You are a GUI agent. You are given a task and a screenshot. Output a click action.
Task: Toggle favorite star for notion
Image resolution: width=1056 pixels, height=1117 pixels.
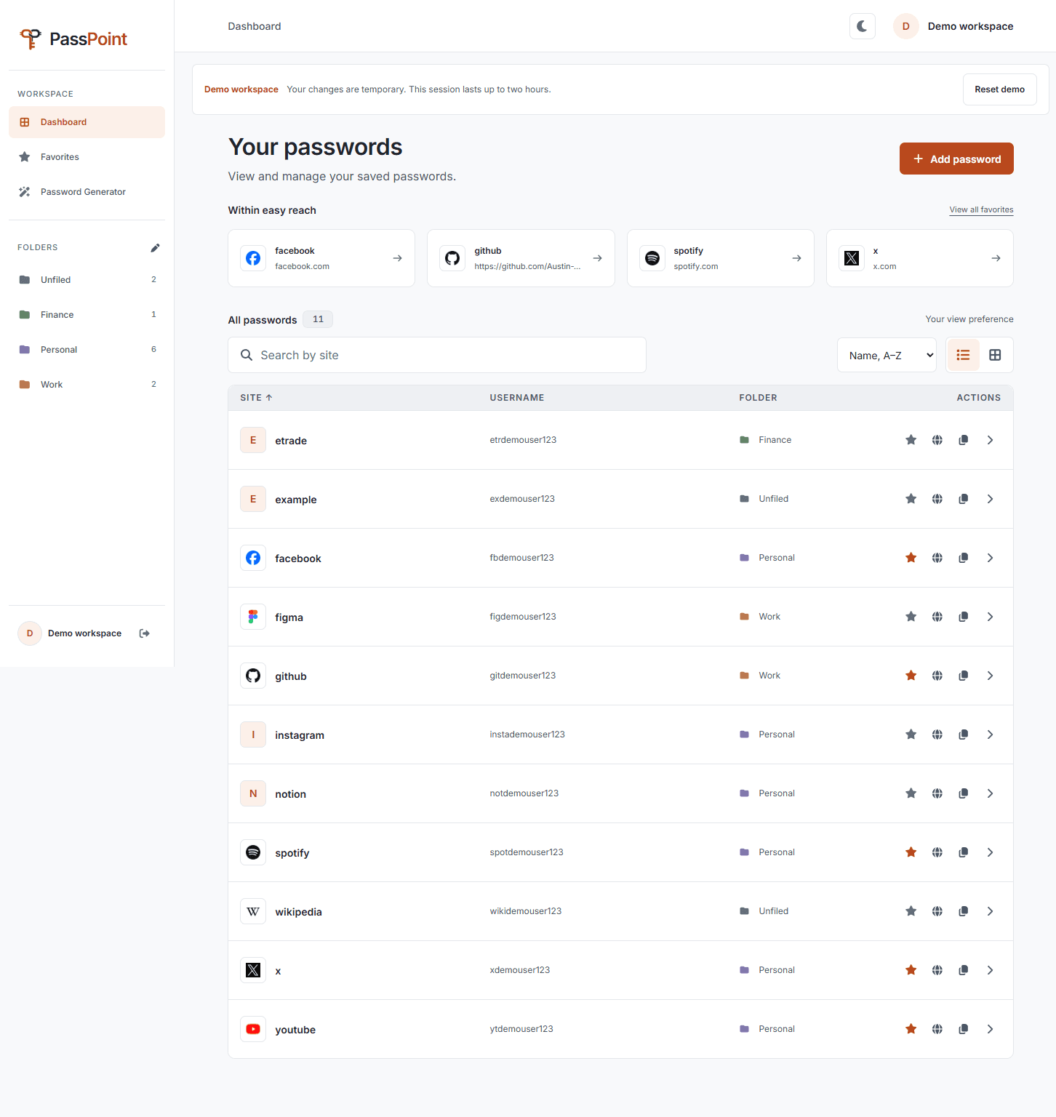click(x=911, y=793)
